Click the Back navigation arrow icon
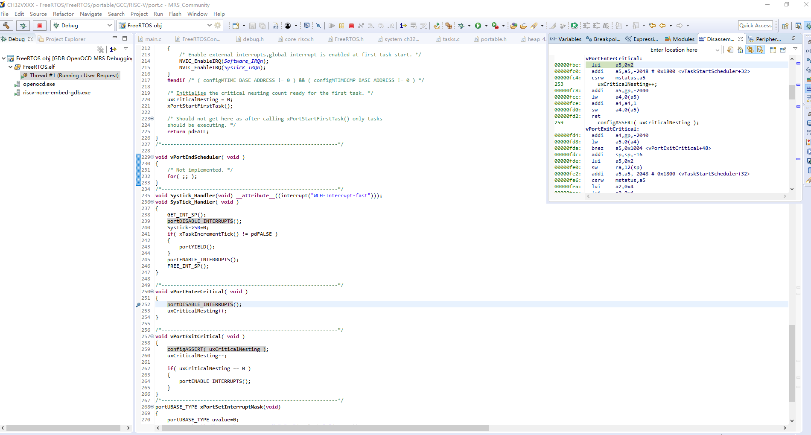811x435 pixels. point(662,26)
